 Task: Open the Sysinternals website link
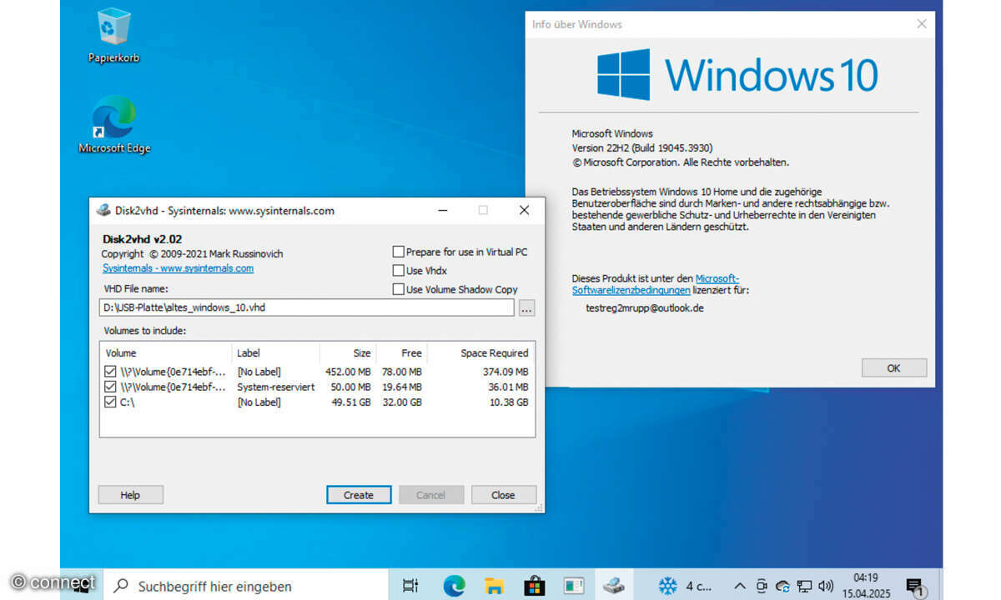[178, 268]
